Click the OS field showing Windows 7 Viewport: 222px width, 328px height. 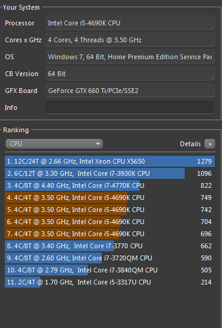[x=130, y=57]
